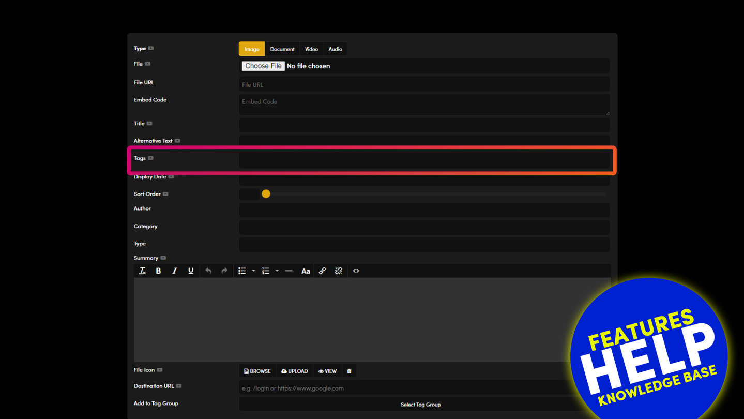Expand the numbered list style dropdown arrow
This screenshot has width=744, height=419.
(277, 271)
